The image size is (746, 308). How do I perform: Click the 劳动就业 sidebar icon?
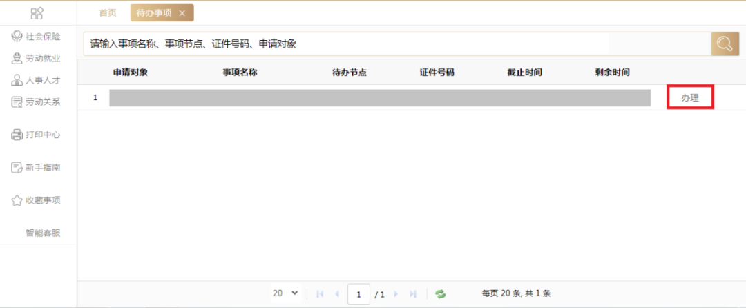tap(17, 59)
